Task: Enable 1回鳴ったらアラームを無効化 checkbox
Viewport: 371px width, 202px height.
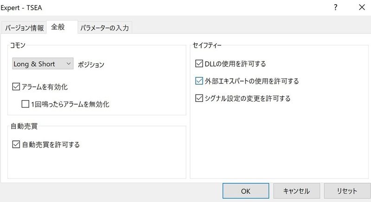Action: coord(26,104)
